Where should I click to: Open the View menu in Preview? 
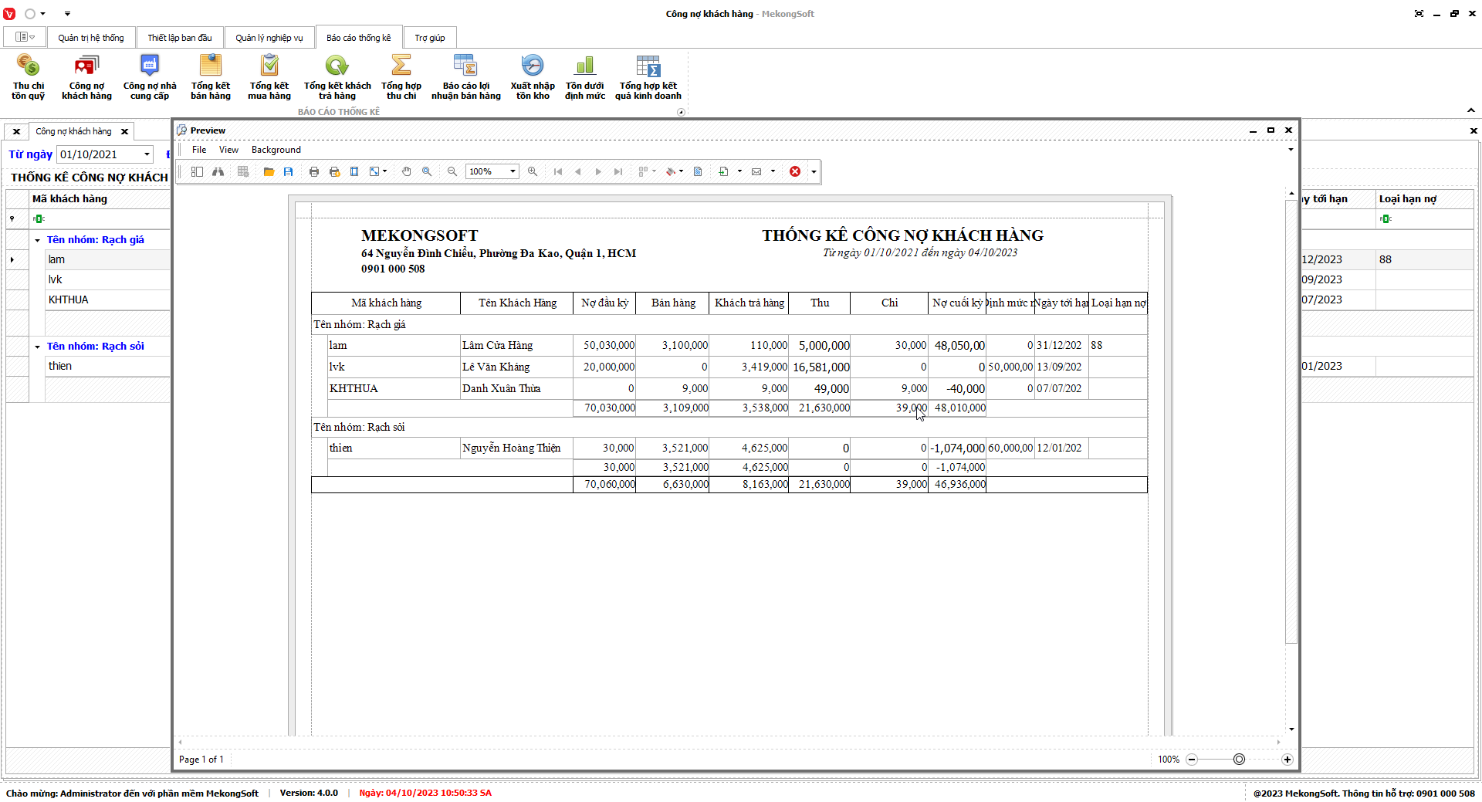coord(228,150)
